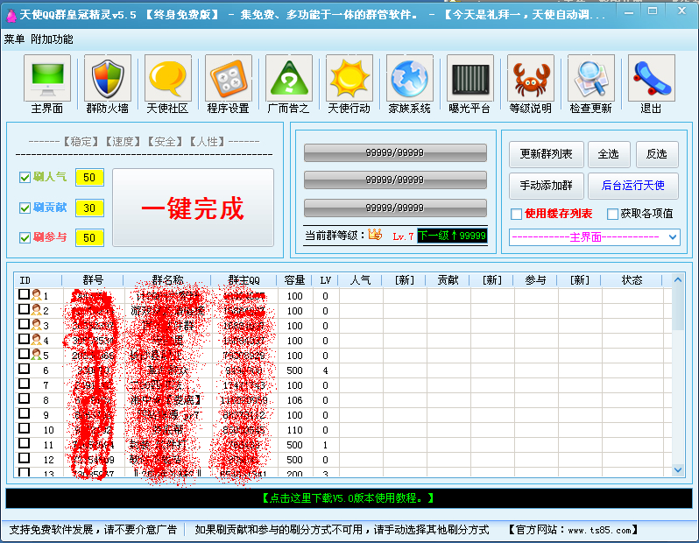Screen dimensions: 699x543
Task: Click the 广而告之 green triangle icon
Action: [x=289, y=78]
